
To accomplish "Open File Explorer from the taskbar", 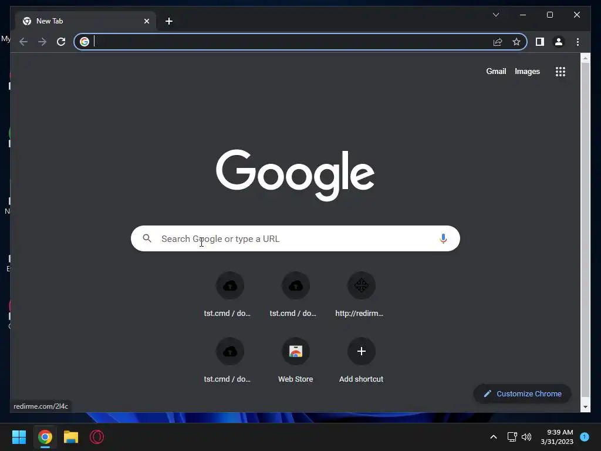I will (71, 437).
